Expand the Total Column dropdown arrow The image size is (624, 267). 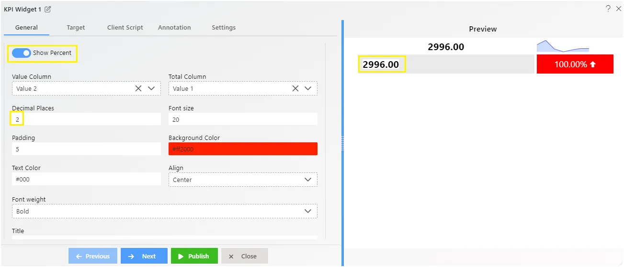308,88
